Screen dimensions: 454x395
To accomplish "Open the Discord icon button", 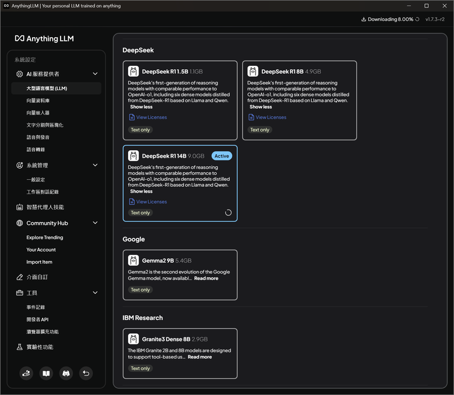I will tap(66, 373).
